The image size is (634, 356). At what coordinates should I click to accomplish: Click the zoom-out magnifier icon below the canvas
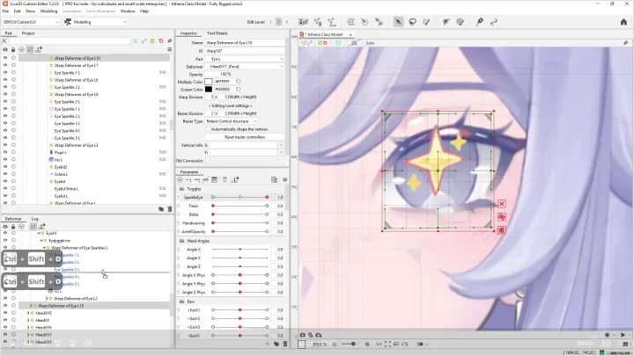(x=335, y=345)
